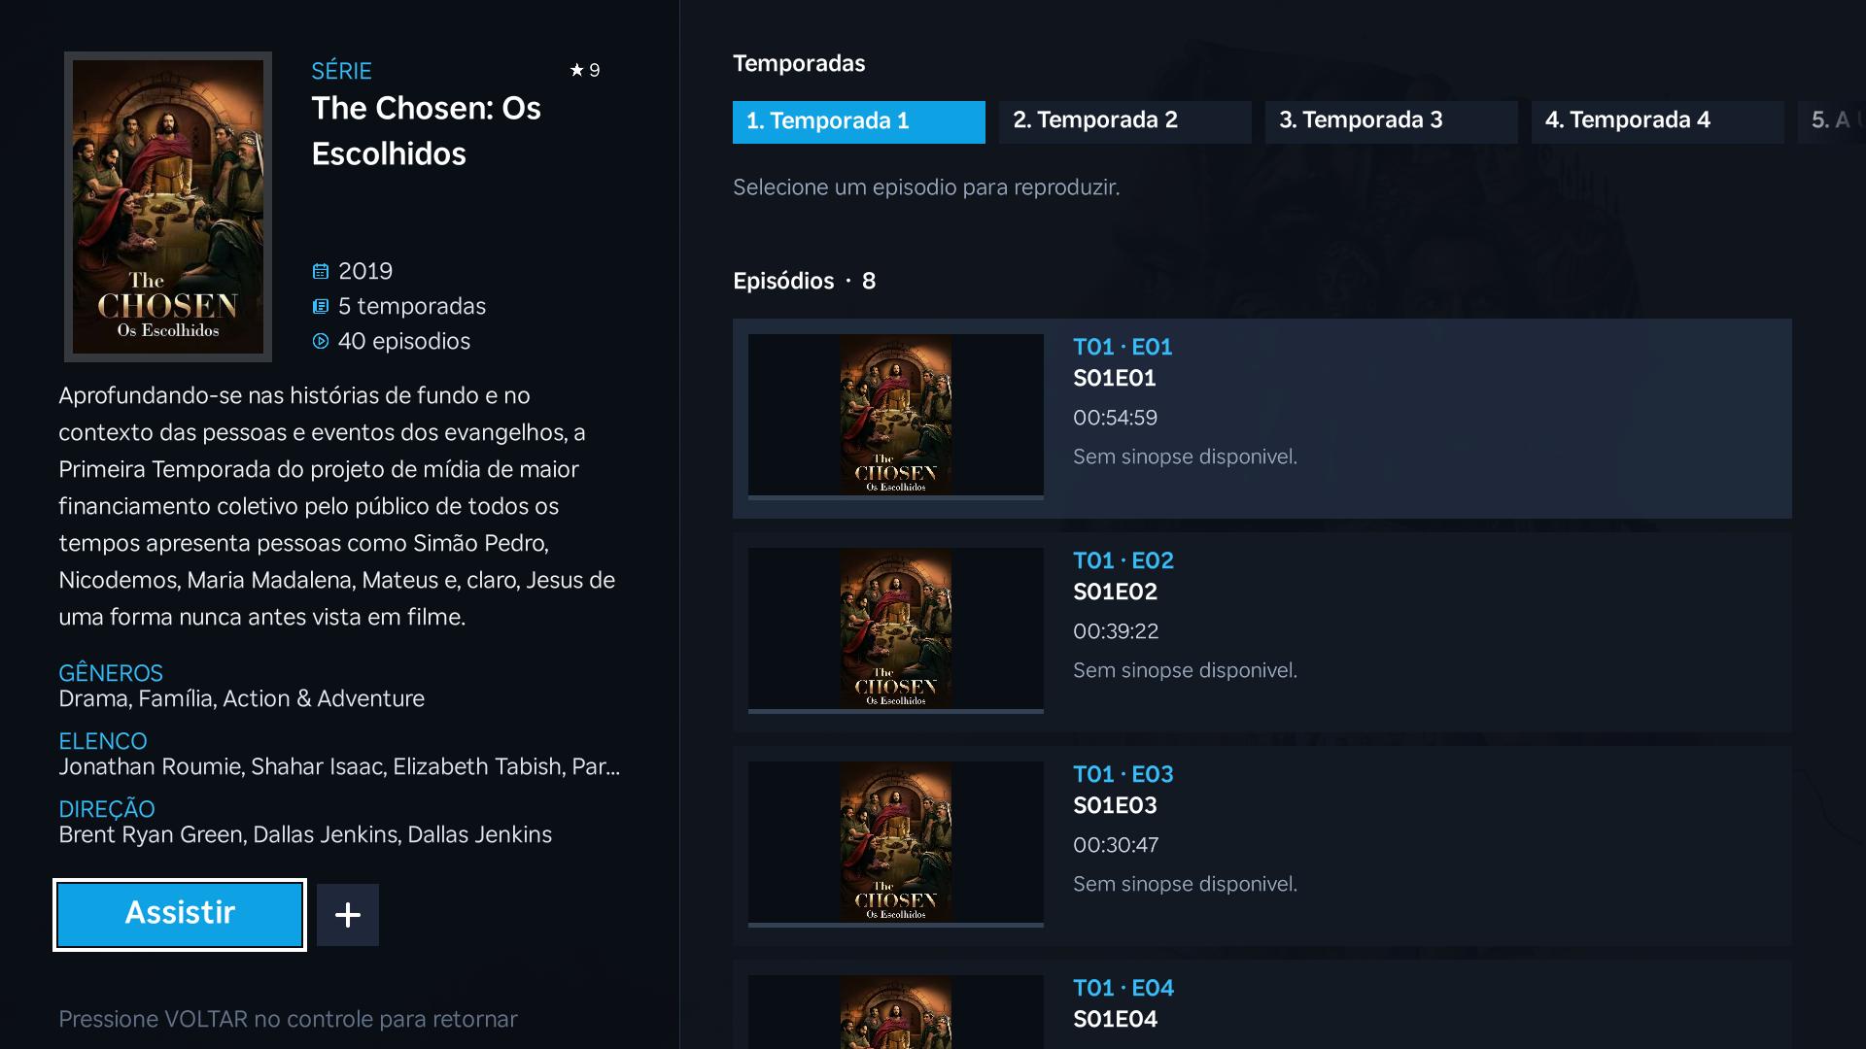Click the Assistir play button
This screenshot has width=1866, height=1049.
coord(180,914)
